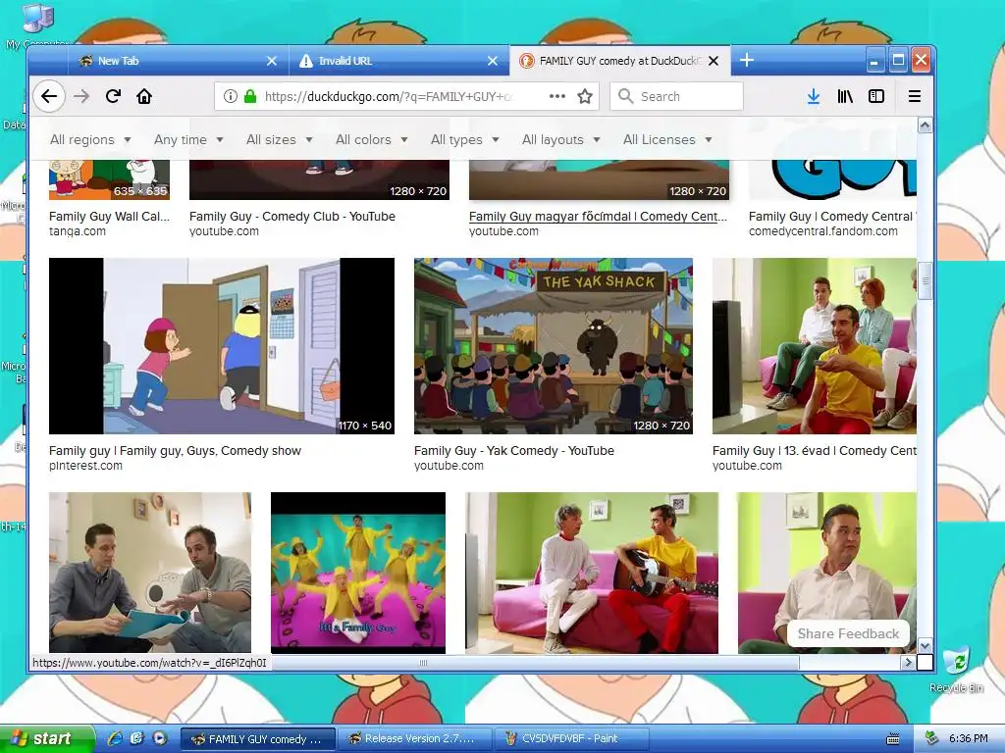The width and height of the screenshot is (1005, 753).
Task: Click the Recycle Bin desktop icon
Action: (956, 669)
